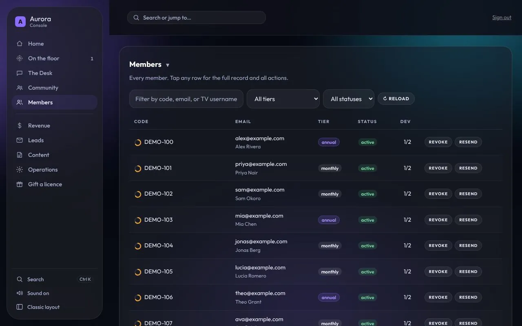This screenshot has width=522, height=326.
Task: Open Home in the sidebar
Action: (55, 44)
